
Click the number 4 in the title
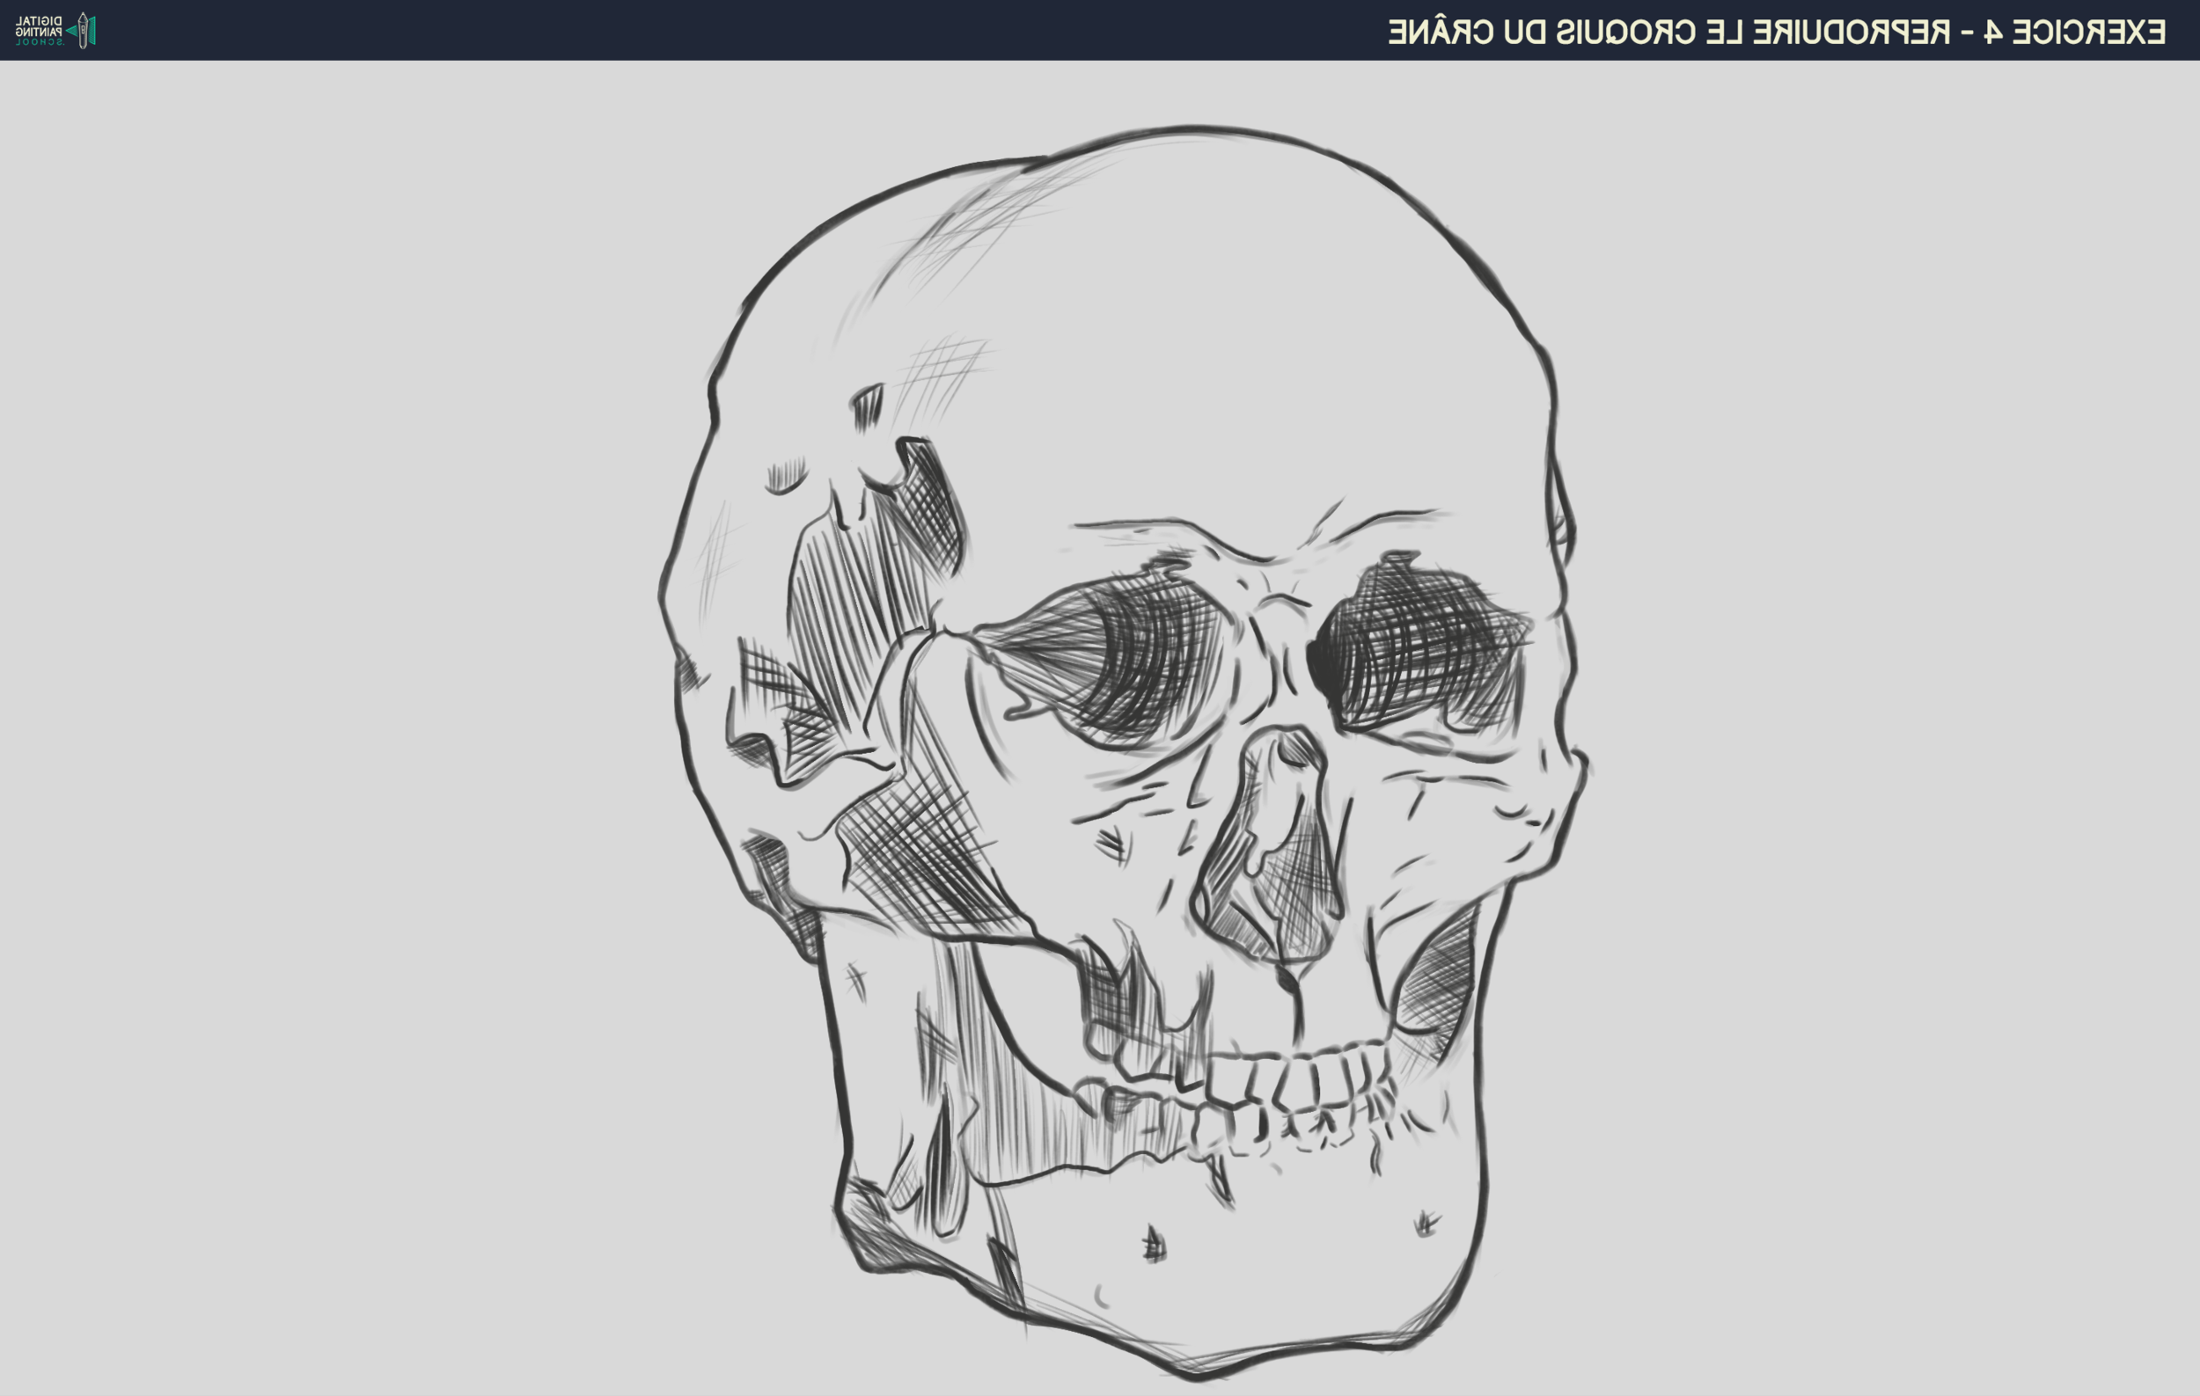point(1993,32)
